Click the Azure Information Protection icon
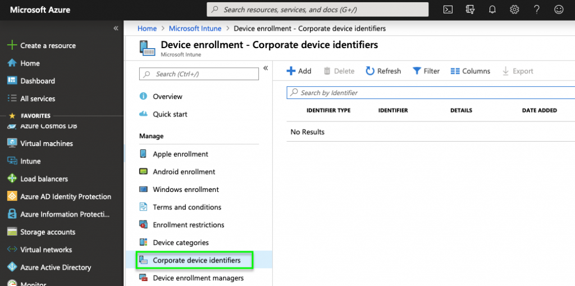 (12, 214)
